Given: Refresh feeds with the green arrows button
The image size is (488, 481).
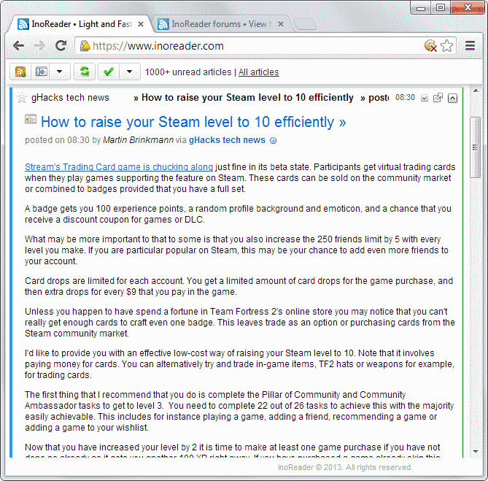Looking at the screenshot, I should 85,72.
